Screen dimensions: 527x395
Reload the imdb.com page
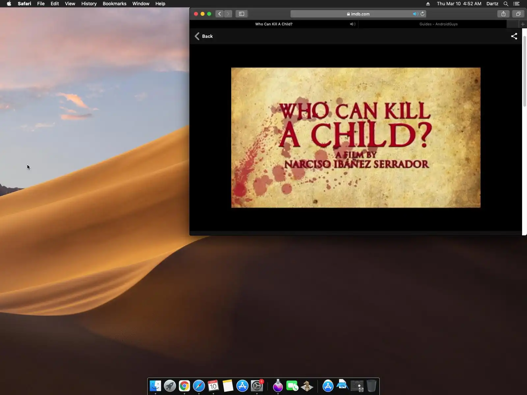coord(422,14)
